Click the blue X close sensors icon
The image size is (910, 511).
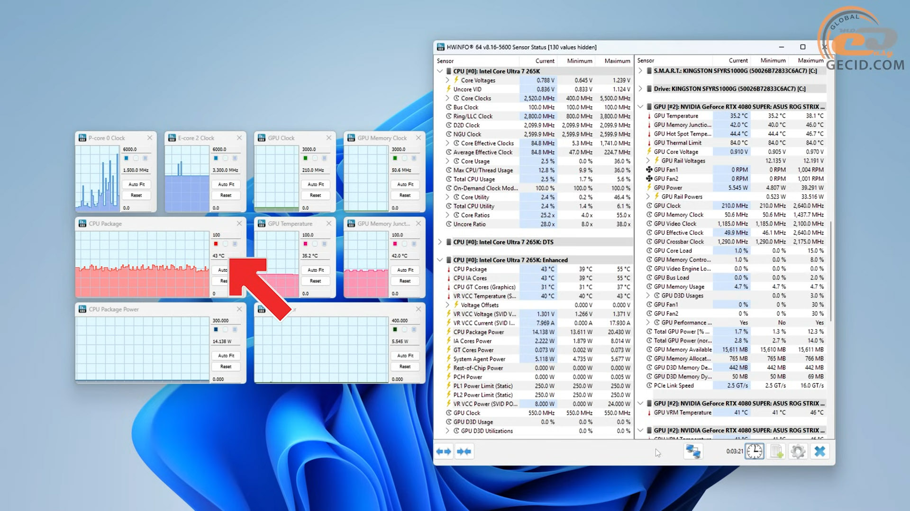820,451
